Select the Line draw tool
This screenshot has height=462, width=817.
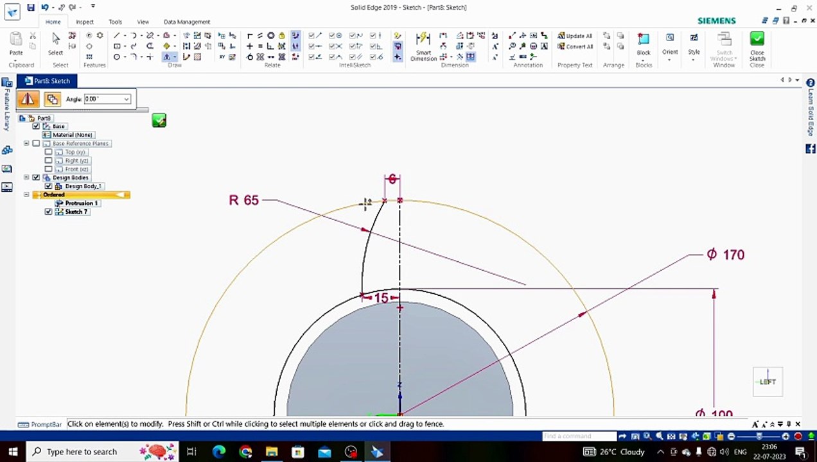tap(116, 36)
